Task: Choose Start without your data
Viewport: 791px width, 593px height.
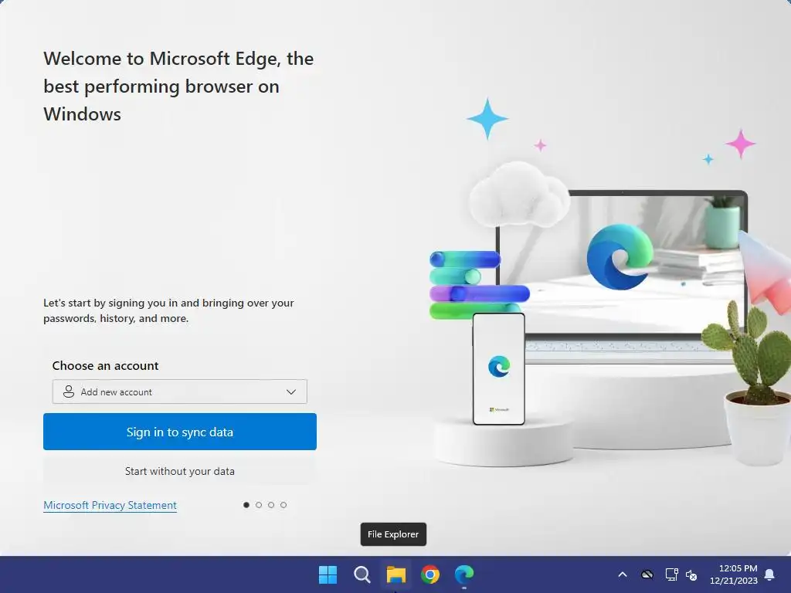Action: (179, 471)
